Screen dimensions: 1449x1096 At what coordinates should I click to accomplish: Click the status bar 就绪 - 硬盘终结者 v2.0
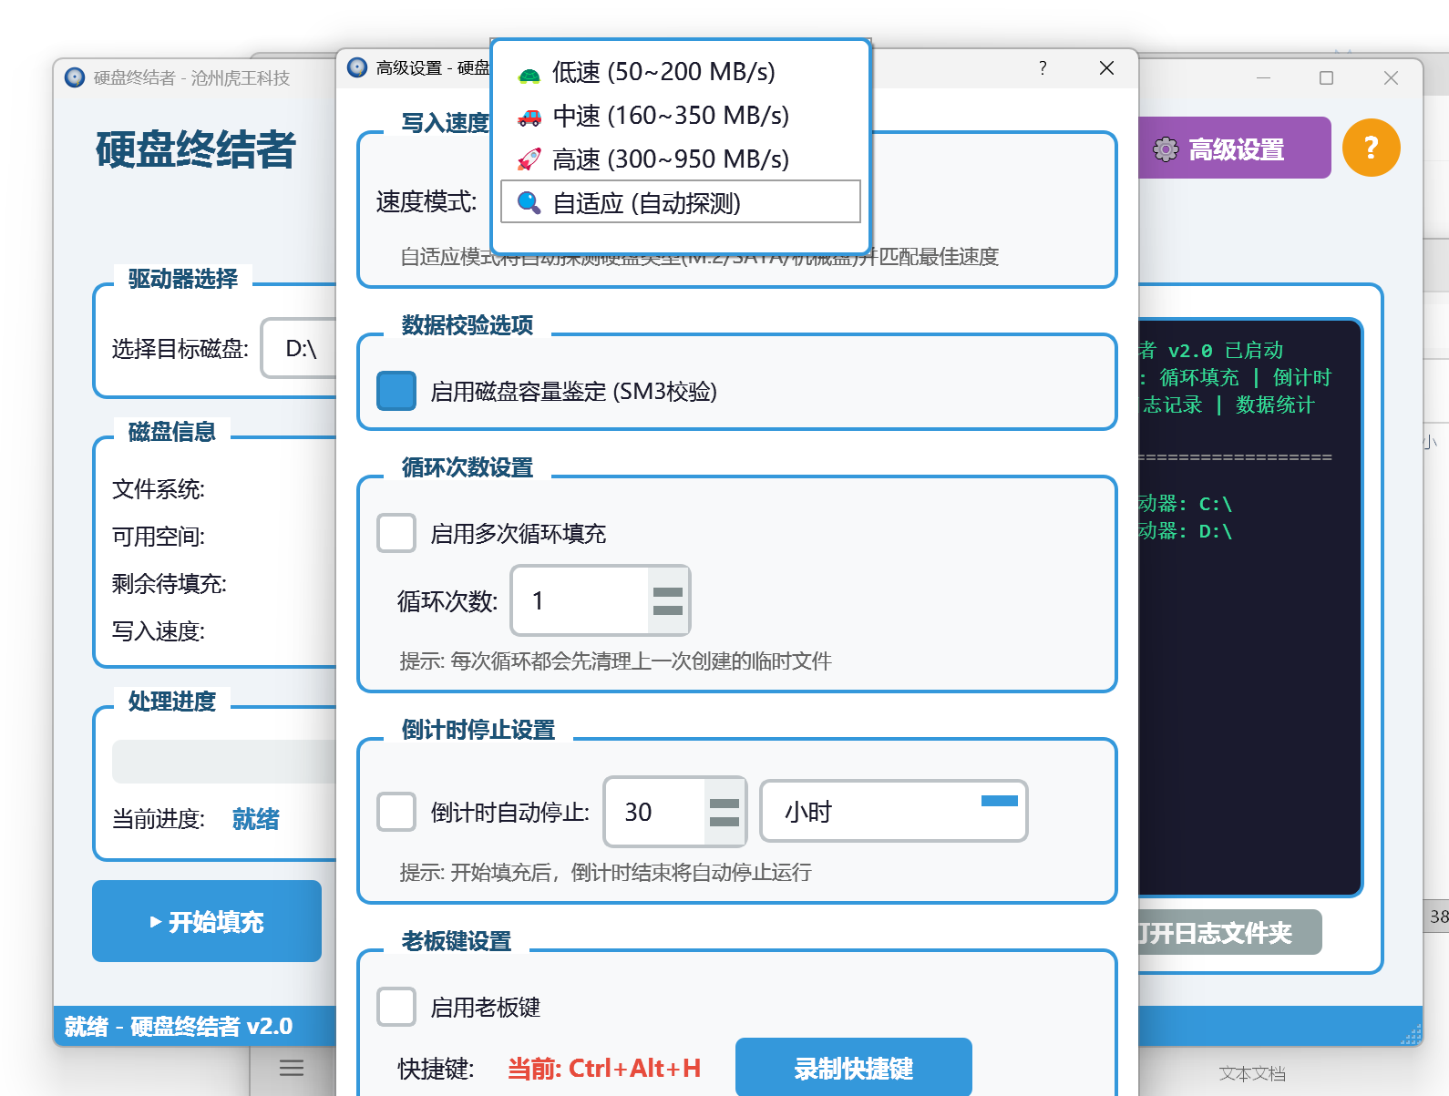pos(179,1027)
